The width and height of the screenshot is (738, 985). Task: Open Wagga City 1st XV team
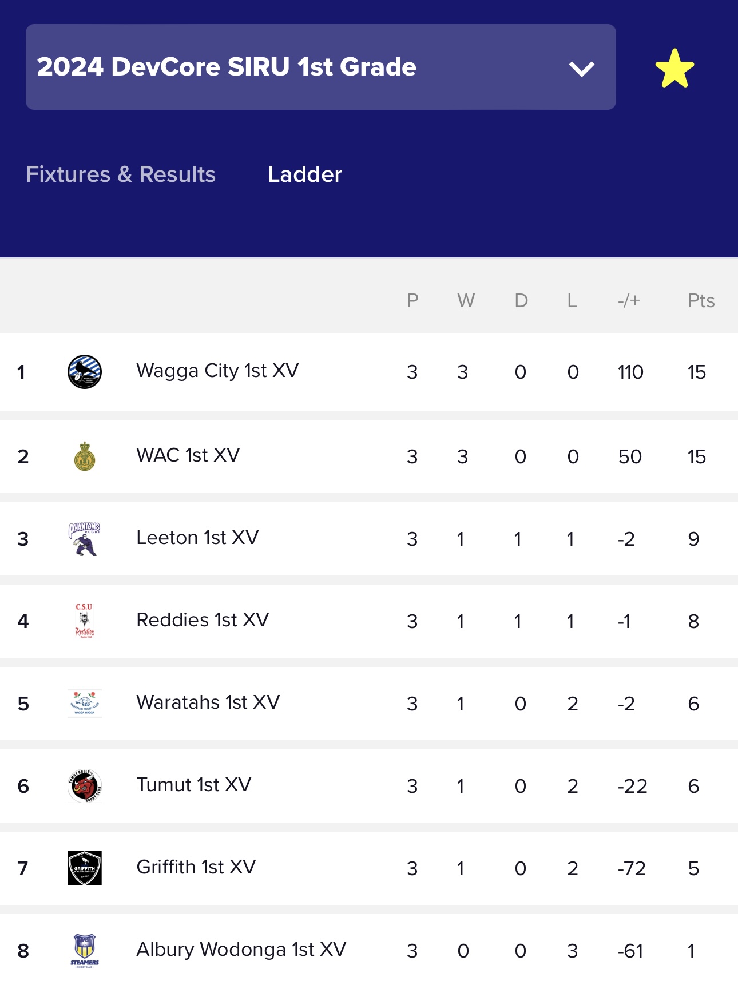point(217,371)
